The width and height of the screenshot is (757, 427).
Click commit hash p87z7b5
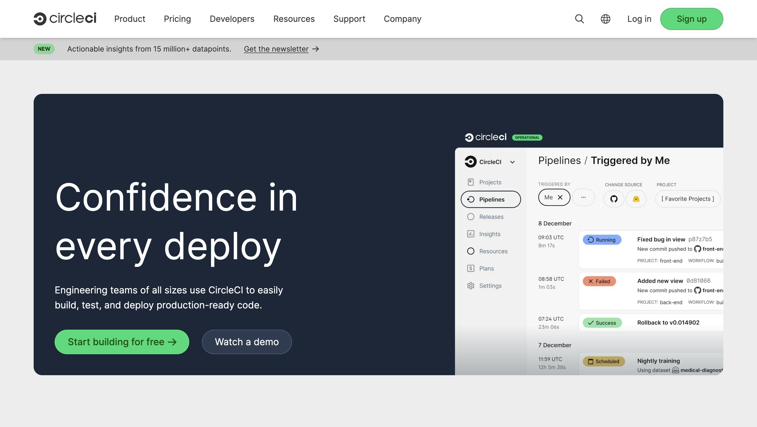(700, 239)
